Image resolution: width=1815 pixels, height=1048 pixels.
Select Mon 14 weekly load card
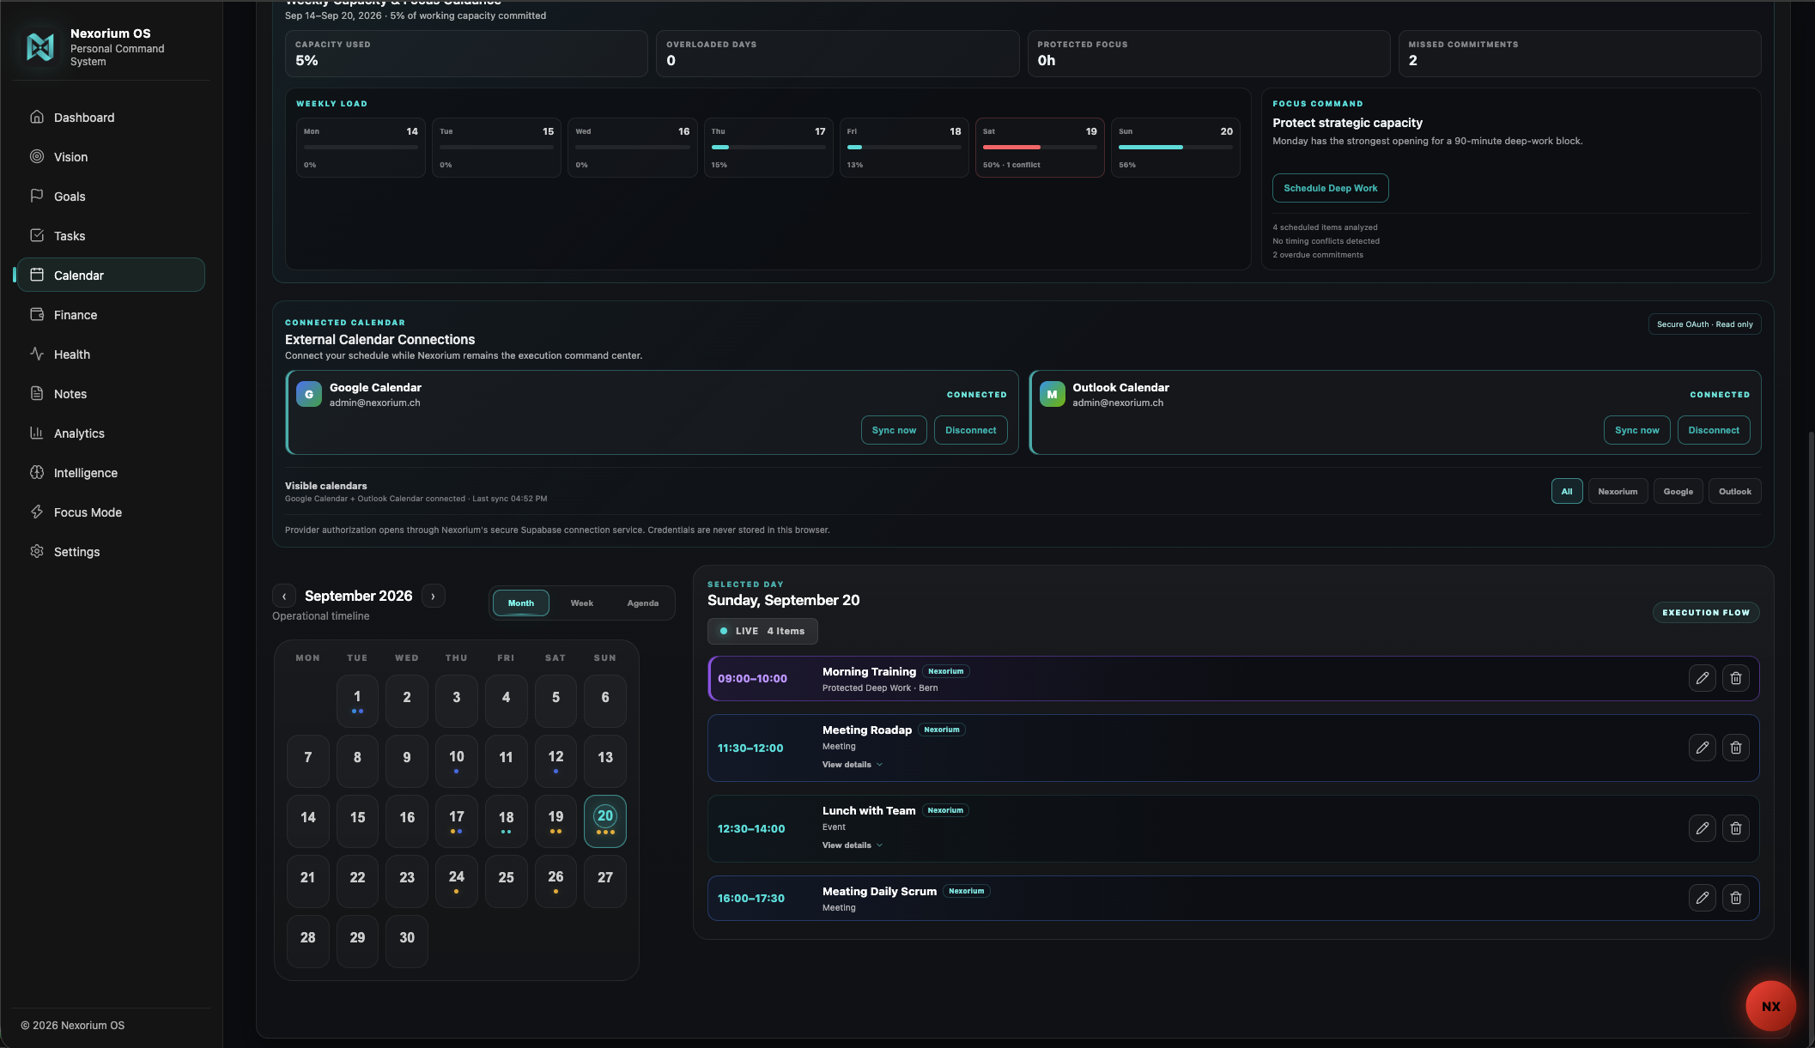coord(361,148)
